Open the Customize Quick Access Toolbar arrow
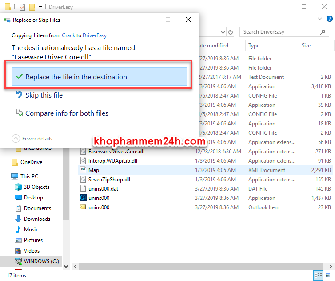The height and width of the screenshot is (281, 335). 40,8
